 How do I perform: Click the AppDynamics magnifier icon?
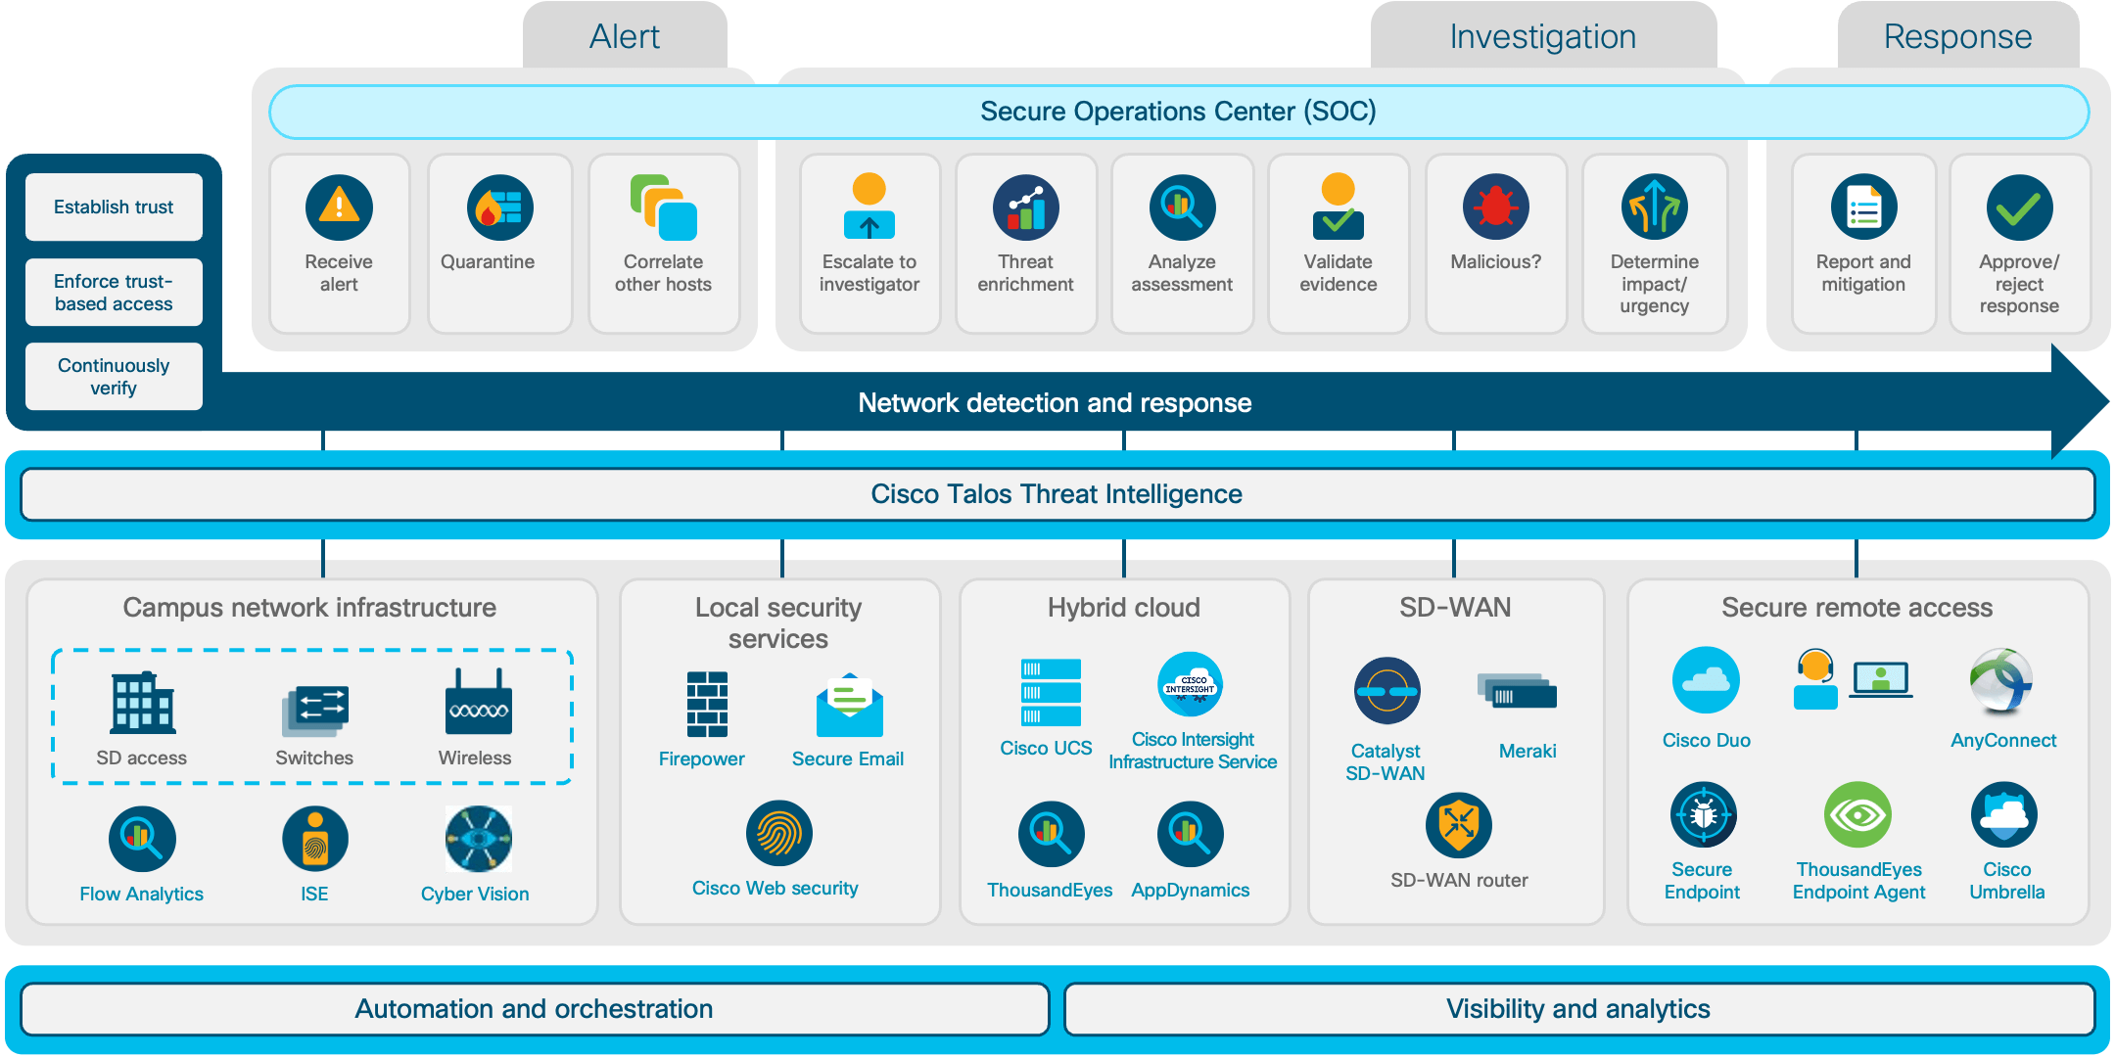click(x=1190, y=835)
